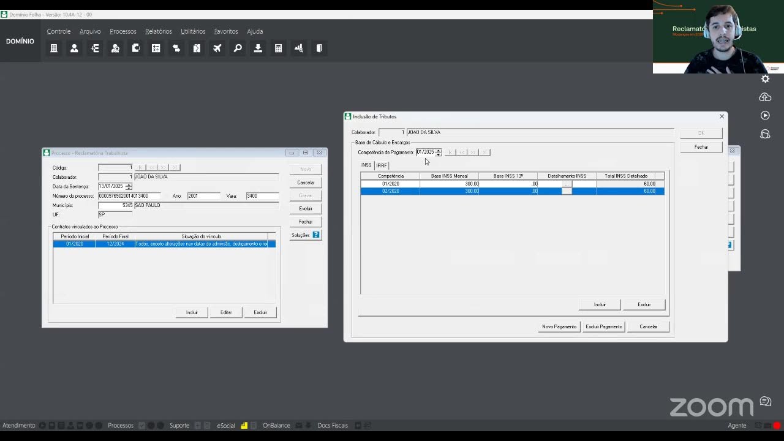Viewport: 784px width, 441px height.
Task: Click the Situação do vínculo column header
Action: (x=202, y=236)
